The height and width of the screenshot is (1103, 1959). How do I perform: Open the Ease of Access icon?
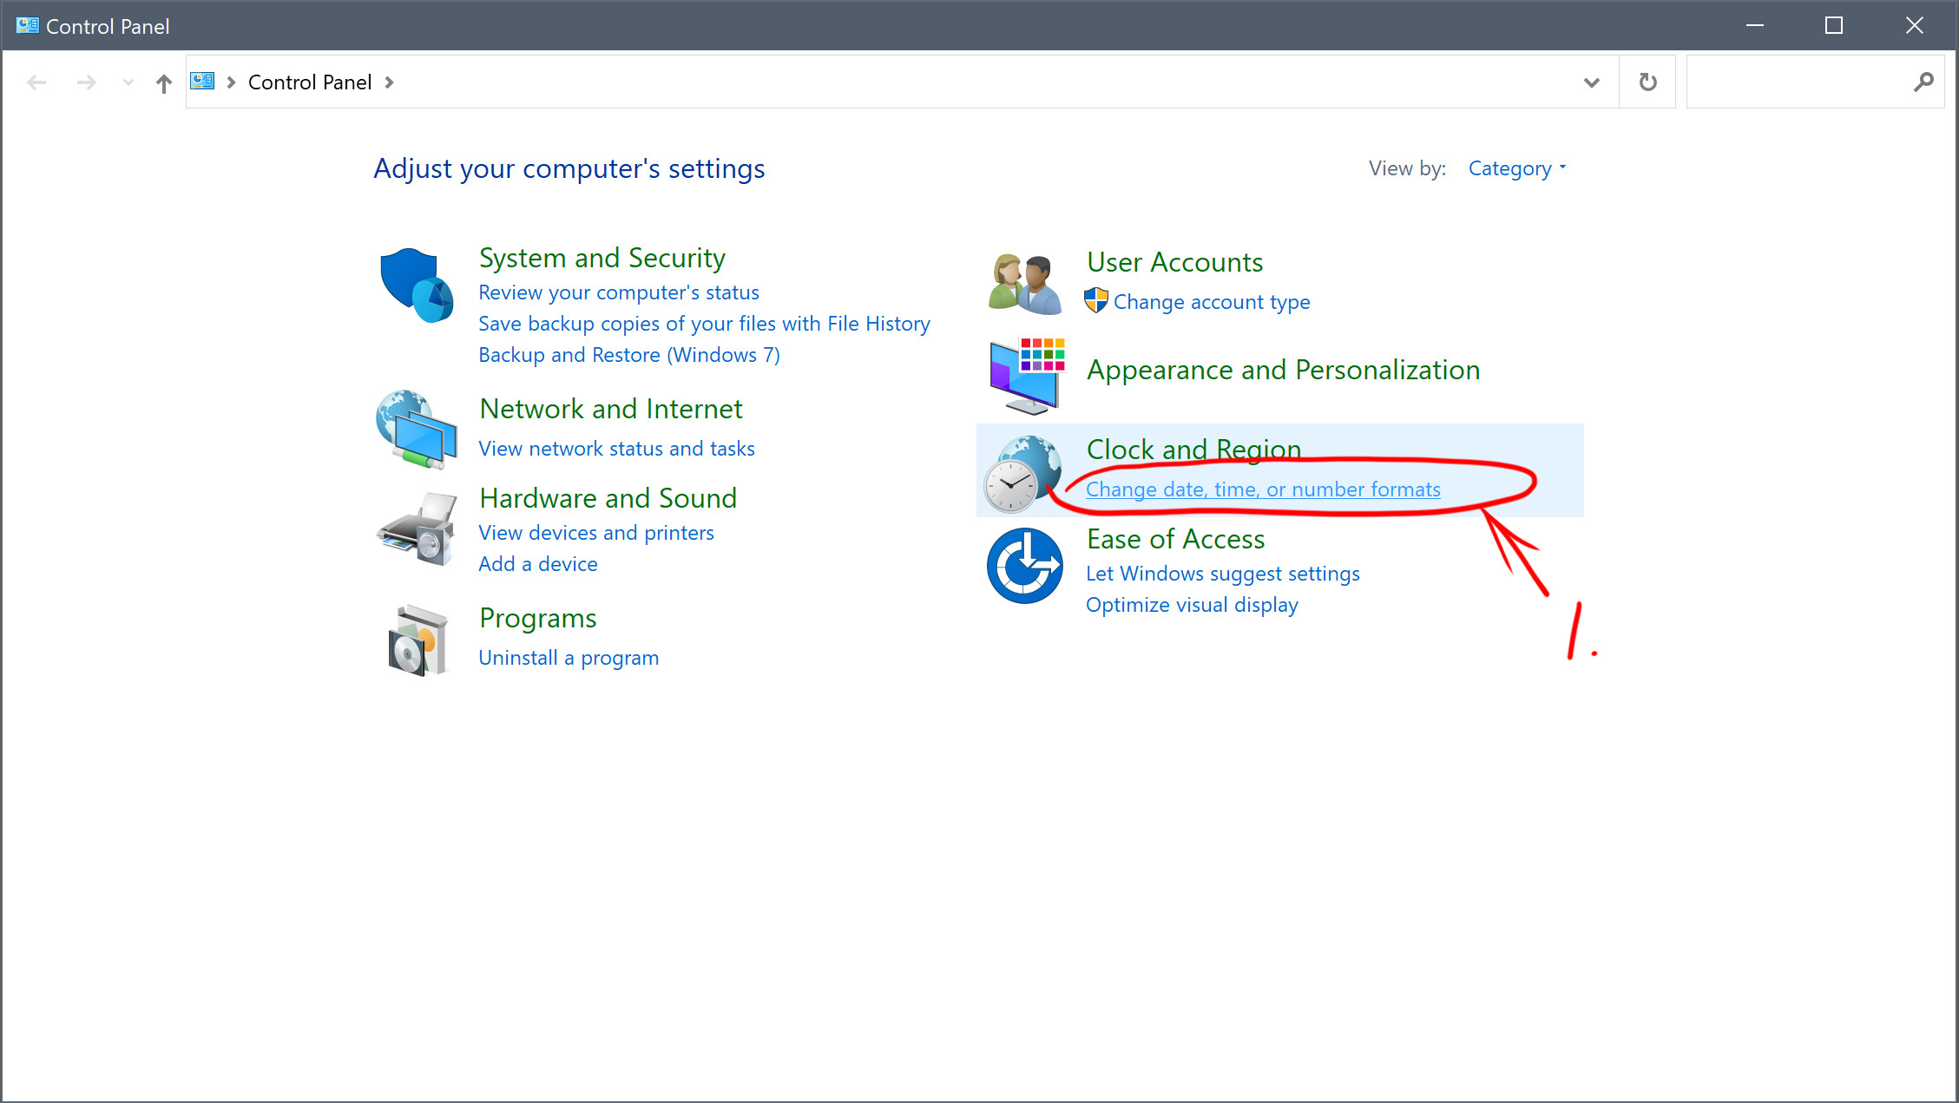[x=1025, y=566]
